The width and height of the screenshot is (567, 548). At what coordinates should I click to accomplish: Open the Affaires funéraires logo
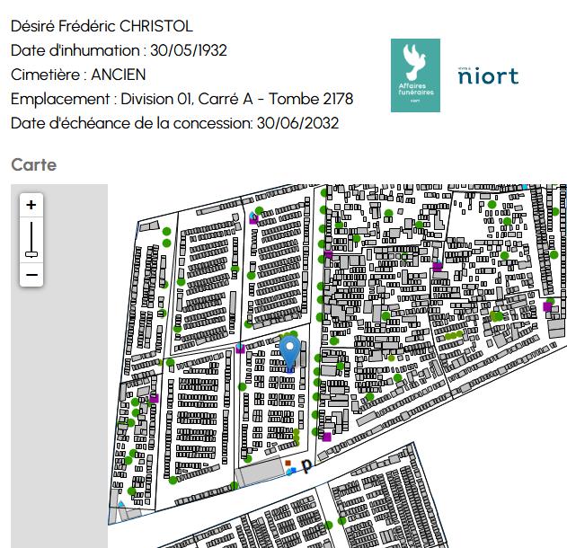[x=415, y=75]
